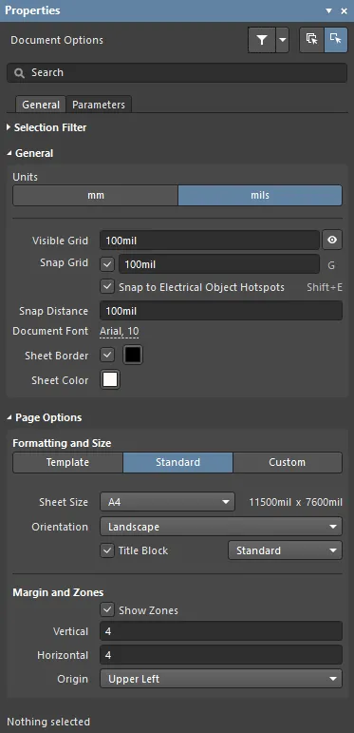The image size is (354, 733).
Task: Open the Origin Upper Left dropdown
Action: [x=221, y=679]
